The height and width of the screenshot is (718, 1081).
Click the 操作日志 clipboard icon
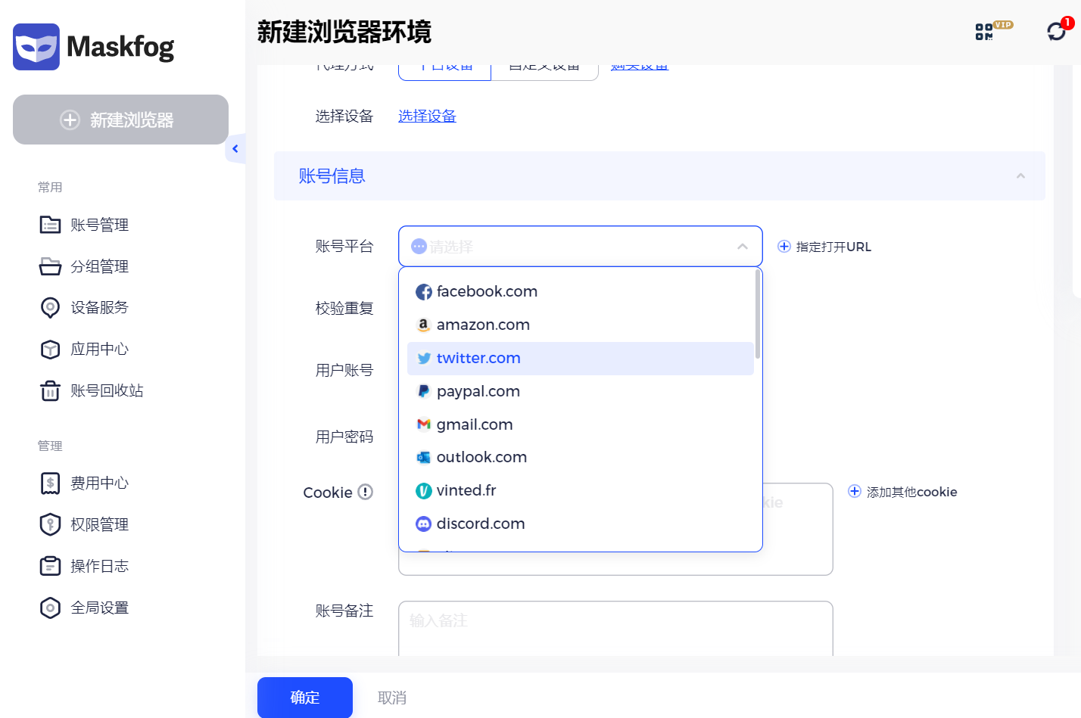50,566
